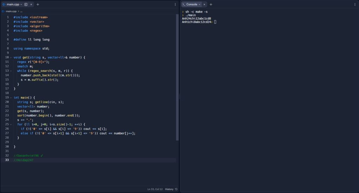The width and height of the screenshot is (359, 193).
Task: Open editor pane three-dot options menu
Action: tap(175, 5)
